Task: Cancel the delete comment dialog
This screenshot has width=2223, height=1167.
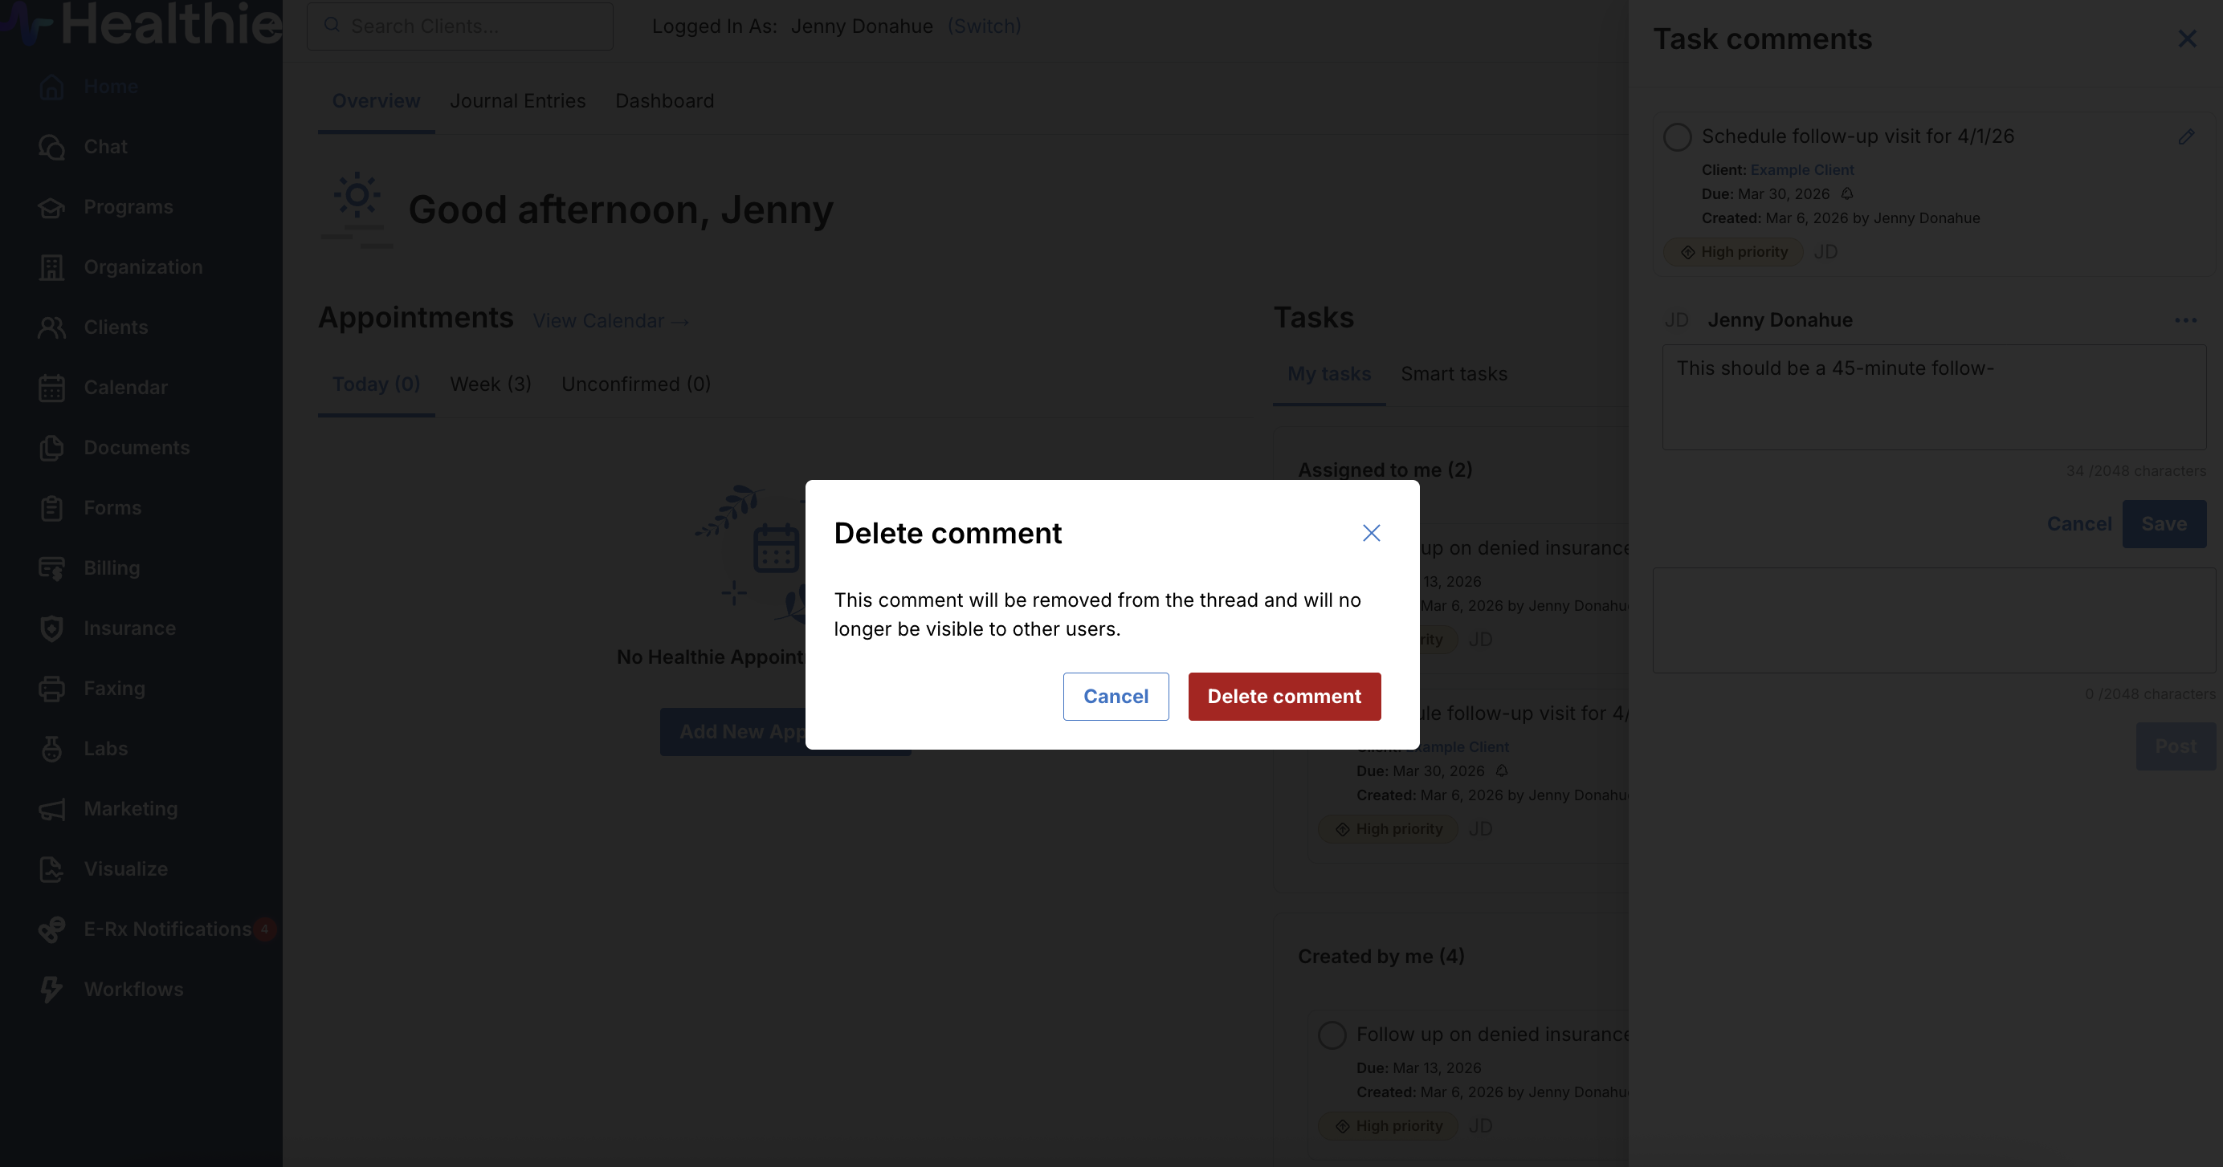Action: pyautogui.click(x=1115, y=696)
